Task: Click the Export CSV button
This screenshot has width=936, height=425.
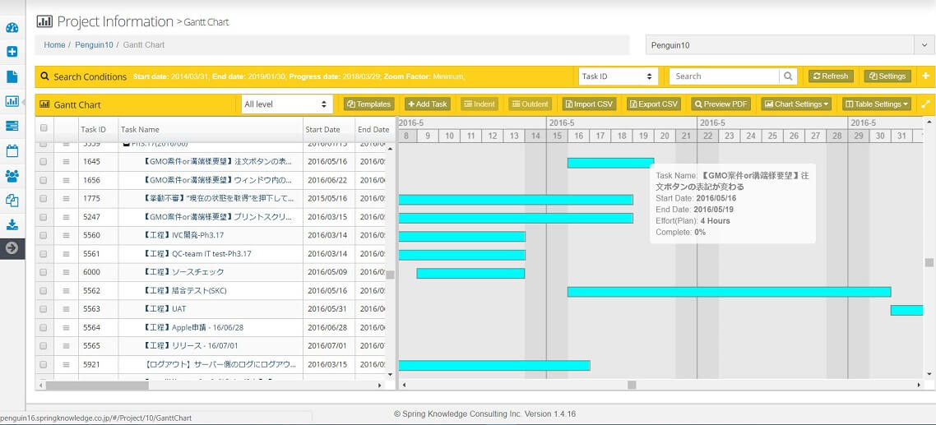Action: coord(654,104)
